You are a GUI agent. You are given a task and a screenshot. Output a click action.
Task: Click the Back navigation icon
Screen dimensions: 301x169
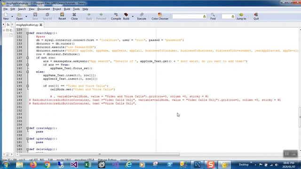coord(89,16)
